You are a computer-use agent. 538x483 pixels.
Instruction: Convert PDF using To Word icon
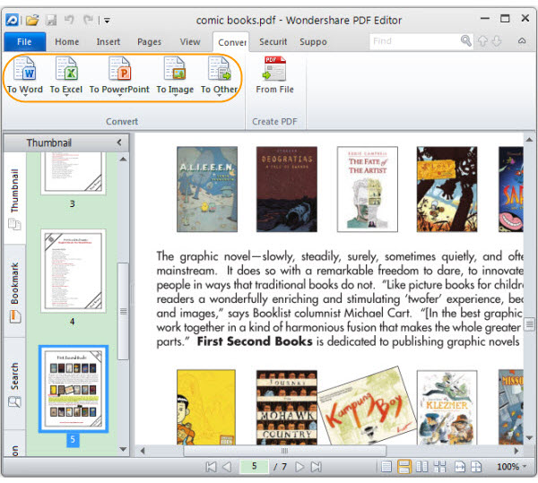tap(25, 70)
